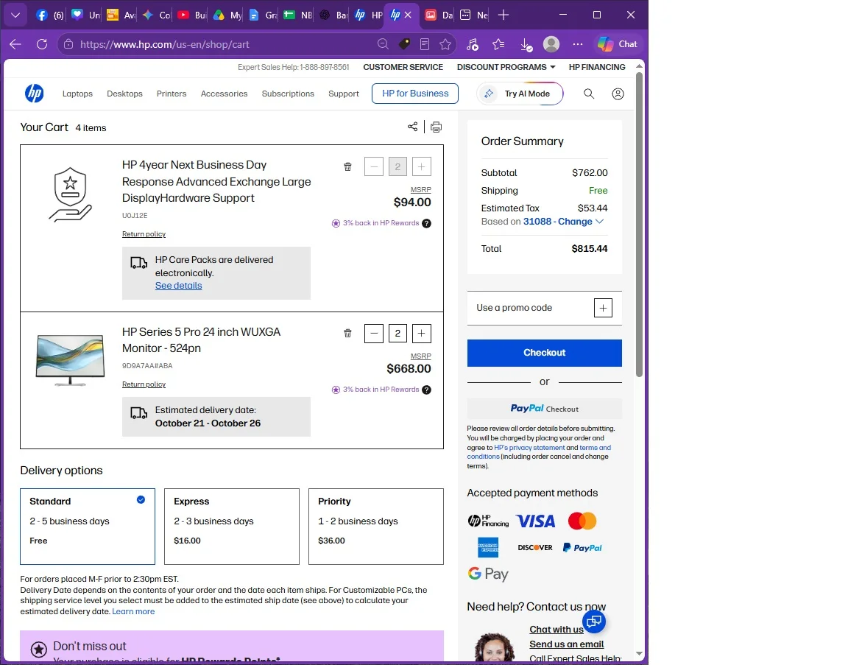Select Standard delivery option

click(88, 527)
